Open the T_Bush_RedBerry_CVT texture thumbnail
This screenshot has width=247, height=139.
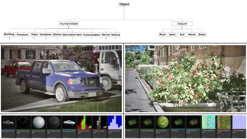coord(209,122)
